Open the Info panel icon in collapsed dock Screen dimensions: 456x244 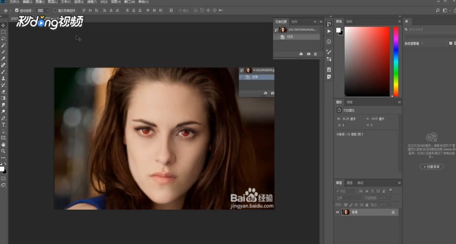(329, 42)
